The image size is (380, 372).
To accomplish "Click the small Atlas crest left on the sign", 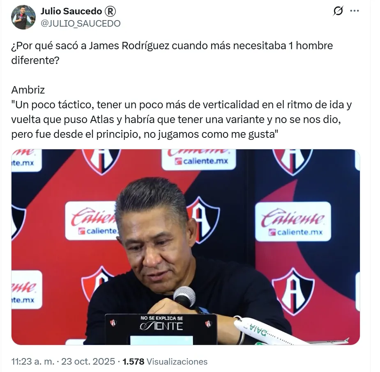I will (113, 323).
